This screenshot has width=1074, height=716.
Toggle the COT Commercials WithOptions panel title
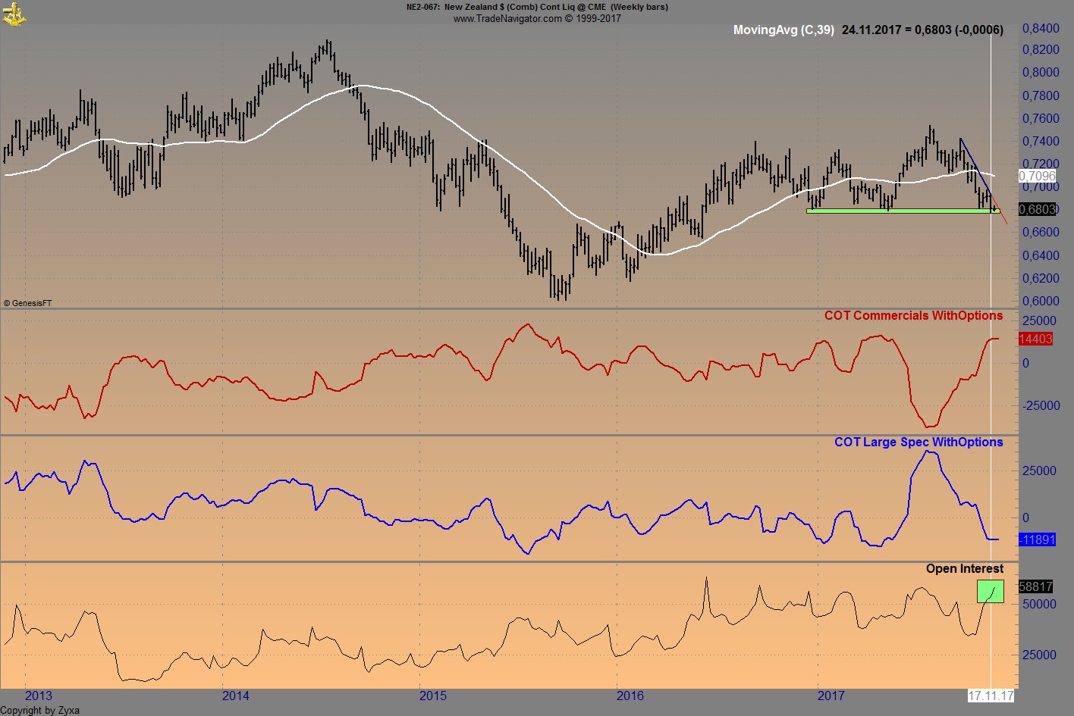coord(914,315)
